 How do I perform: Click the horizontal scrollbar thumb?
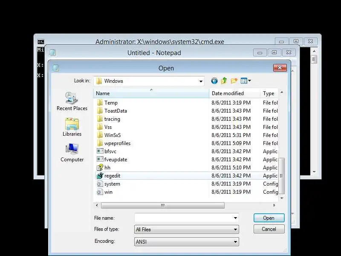click(x=163, y=205)
